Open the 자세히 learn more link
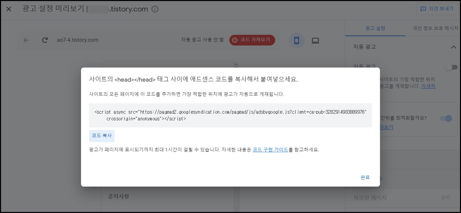Viewport: 461px width, 213px height. pyautogui.click(x=428, y=86)
